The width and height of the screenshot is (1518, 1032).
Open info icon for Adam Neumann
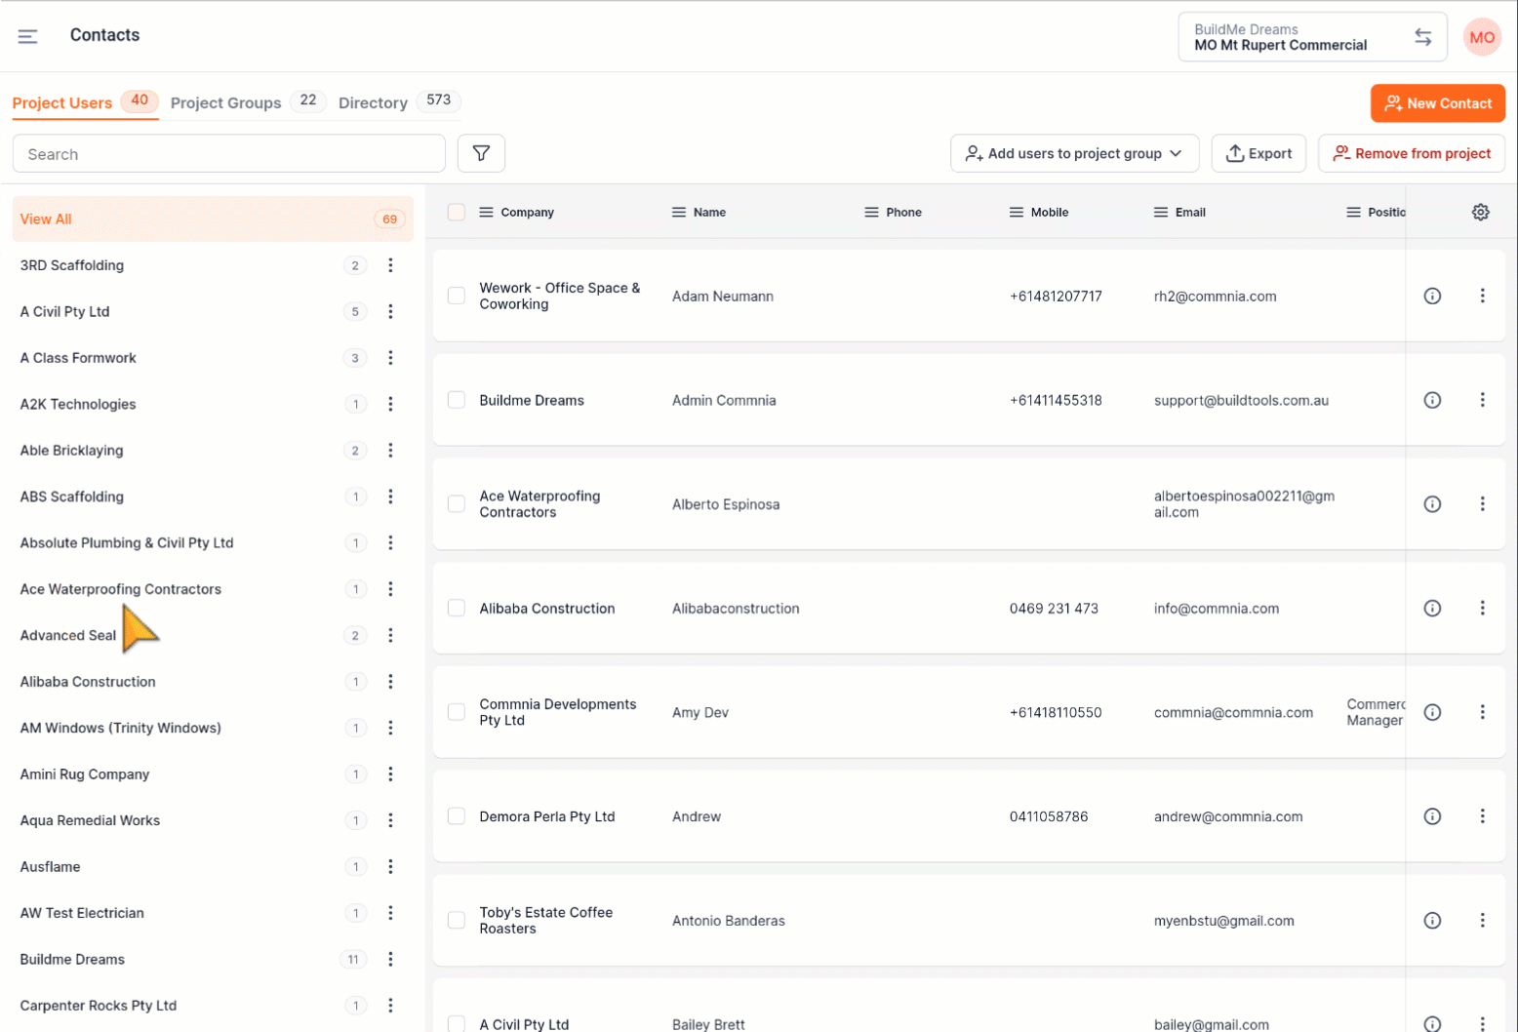(x=1431, y=296)
